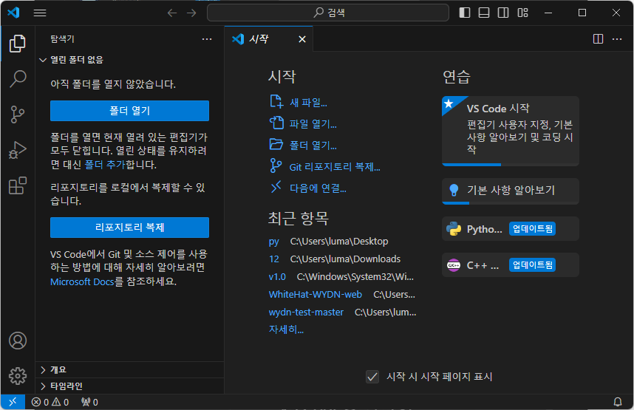Viewport: 634px width, 410px height.
Task: Open the Extensions view
Action: click(x=18, y=185)
